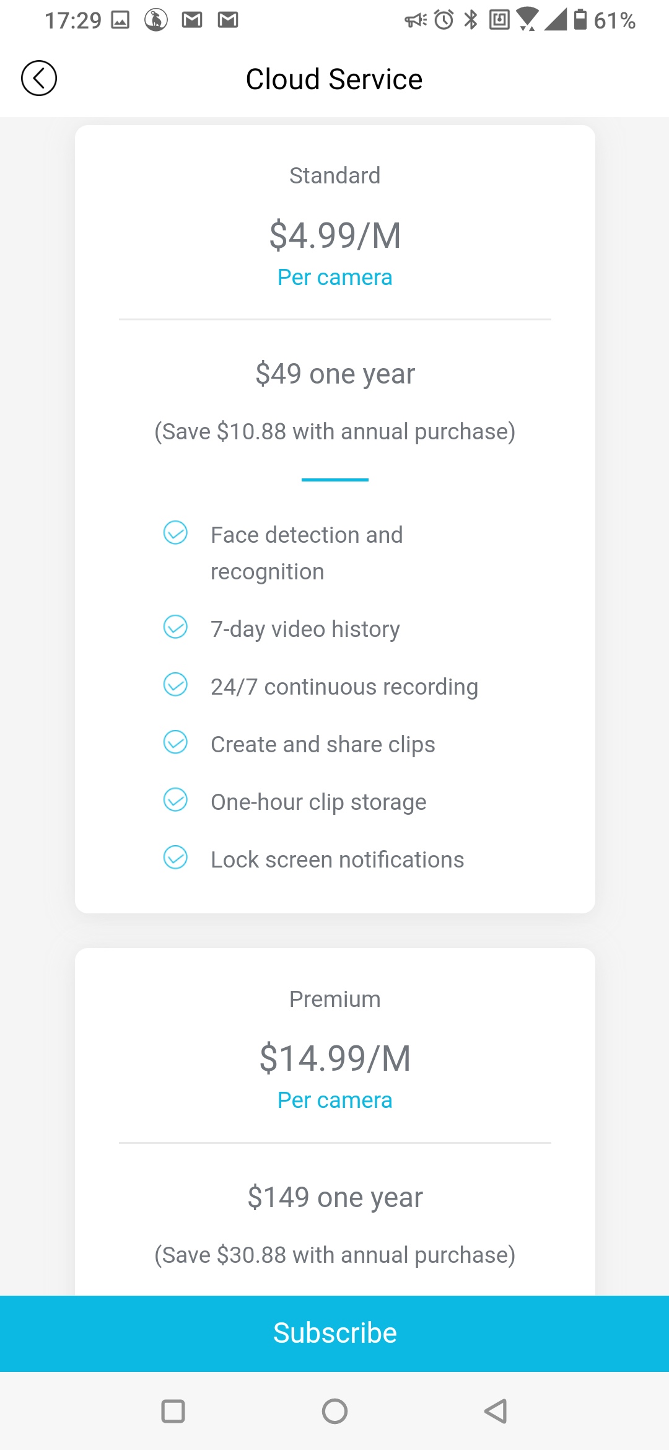Tap the checkmark next to 24/7 continuous recording
This screenshot has height=1450, width=669.
(175, 684)
